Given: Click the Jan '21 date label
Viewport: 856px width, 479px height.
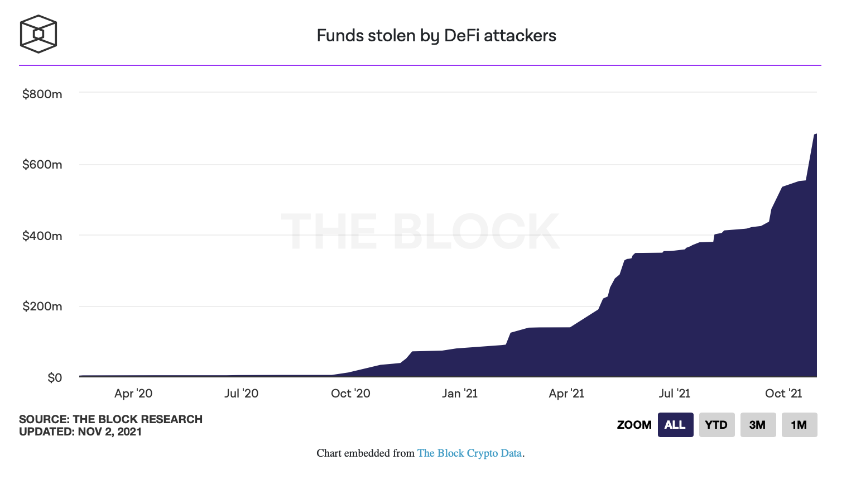Looking at the screenshot, I should pyautogui.click(x=460, y=394).
